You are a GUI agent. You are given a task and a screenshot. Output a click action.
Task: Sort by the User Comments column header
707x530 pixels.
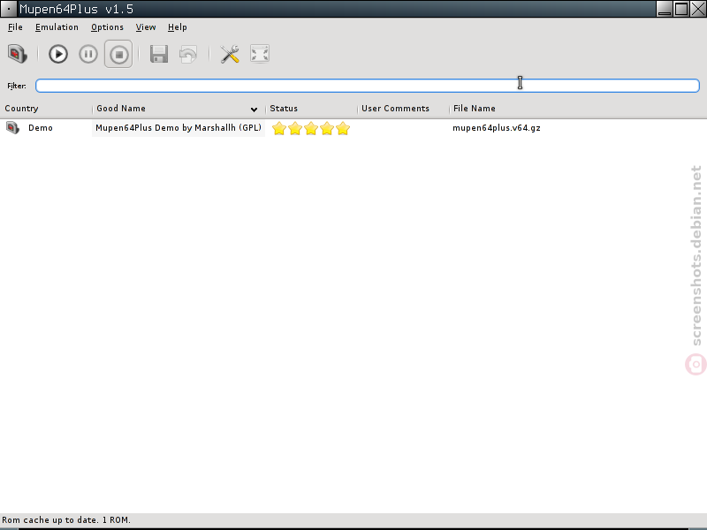coord(403,109)
